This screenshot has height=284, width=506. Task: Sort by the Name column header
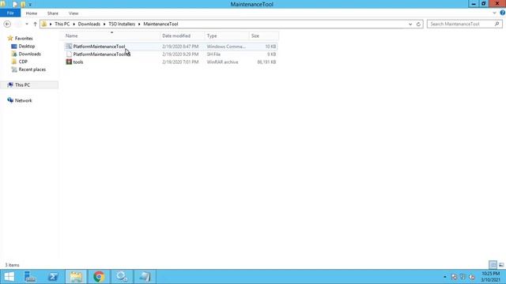coord(111,35)
